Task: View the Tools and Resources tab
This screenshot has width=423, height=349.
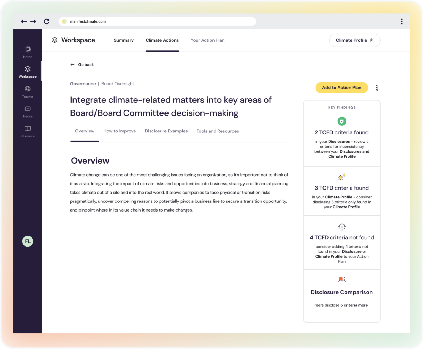Action: coord(218,131)
